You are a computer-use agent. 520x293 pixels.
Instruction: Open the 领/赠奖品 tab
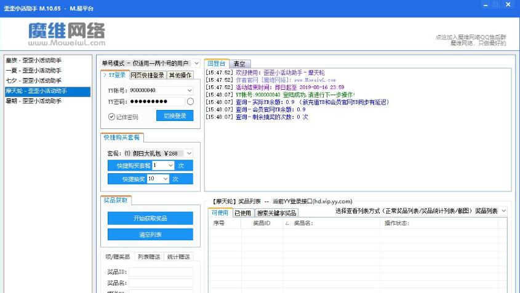[118, 257]
